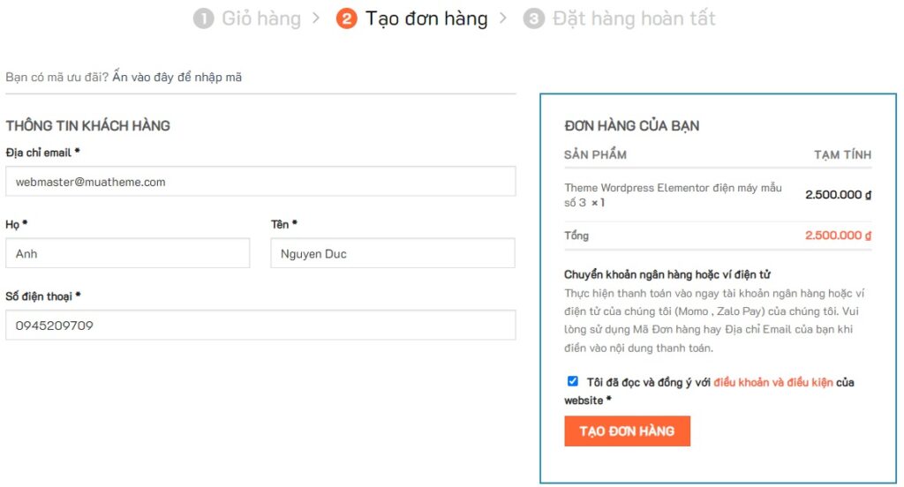Select the Tạo đơn hàng step label
Screen dimensions: 904x487
(x=426, y=19)
